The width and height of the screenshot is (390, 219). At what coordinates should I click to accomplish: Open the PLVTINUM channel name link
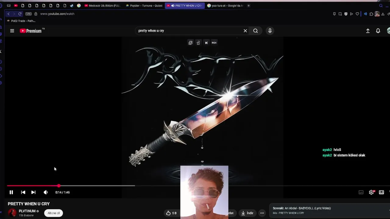tap(27, 211)
